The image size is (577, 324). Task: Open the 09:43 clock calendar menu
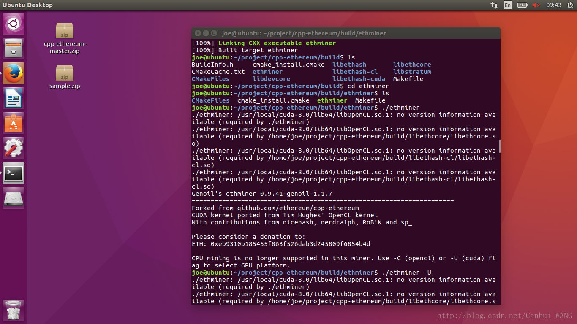pyautogui.click(x=554, y=5)
